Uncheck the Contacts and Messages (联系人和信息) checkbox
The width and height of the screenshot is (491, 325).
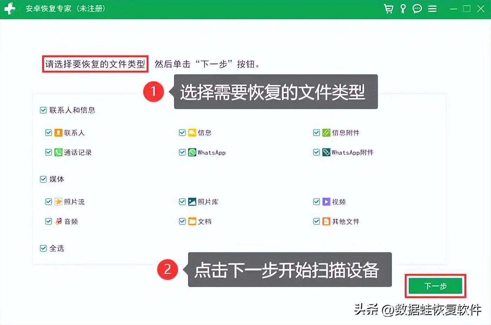(43, 110)
